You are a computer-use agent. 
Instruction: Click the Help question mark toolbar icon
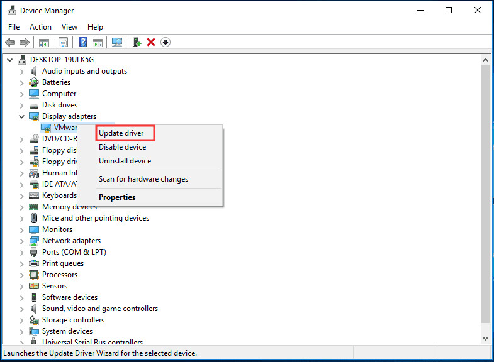coord(82,42)
